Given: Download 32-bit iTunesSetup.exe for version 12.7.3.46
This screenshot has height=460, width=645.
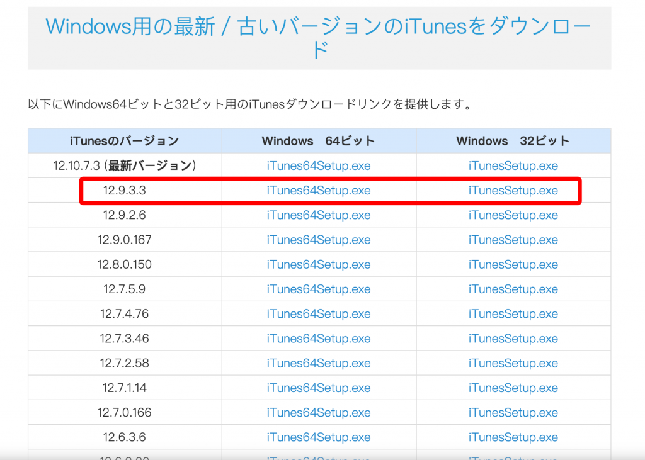Looking at the screenshot, I should [x=513, y=339].
